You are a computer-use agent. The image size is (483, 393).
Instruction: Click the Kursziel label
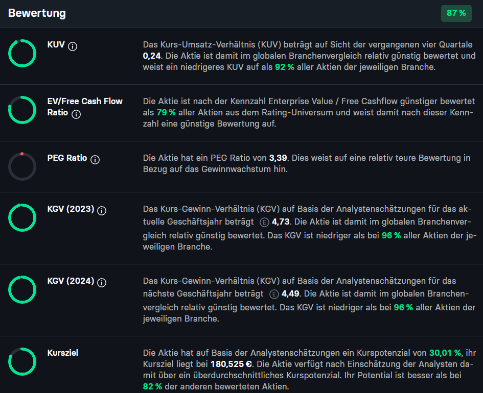click(x=63, y=353)
